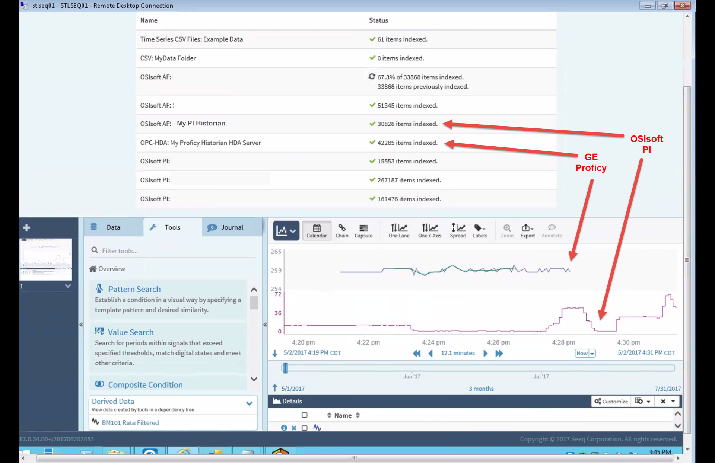Click the Chain view icon

[341, 230]
